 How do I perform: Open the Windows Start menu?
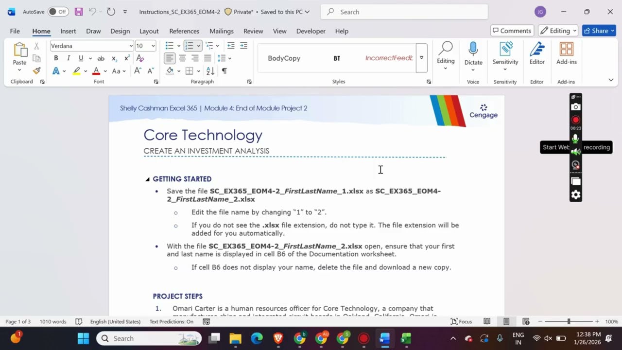coord(83,338)
